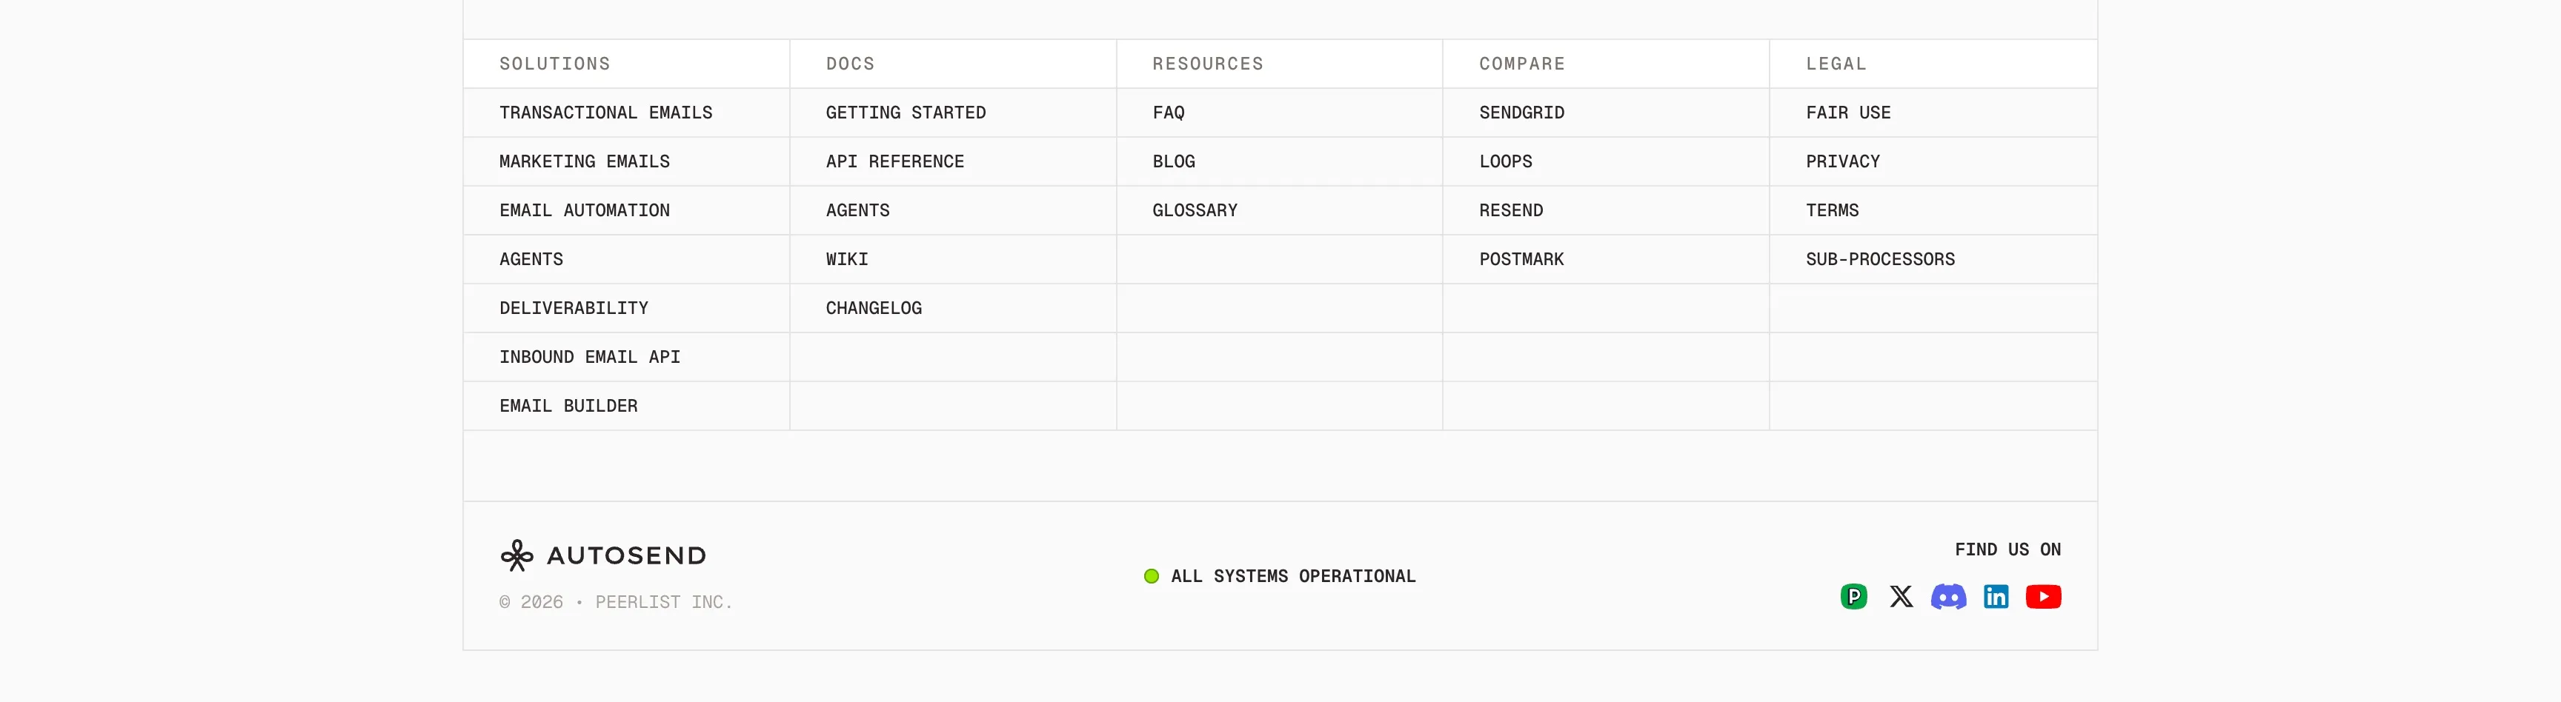Open the Getting Started docs link

tap(906, 113)
